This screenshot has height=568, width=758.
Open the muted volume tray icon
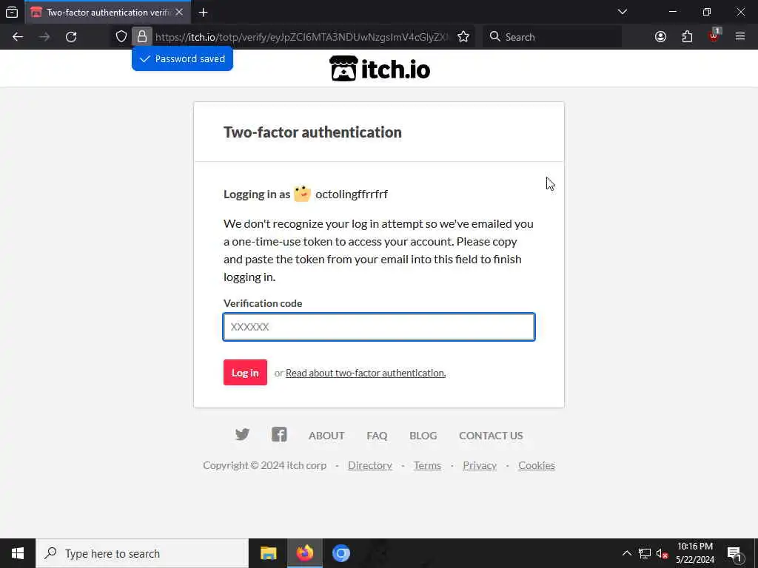point(663,553)
